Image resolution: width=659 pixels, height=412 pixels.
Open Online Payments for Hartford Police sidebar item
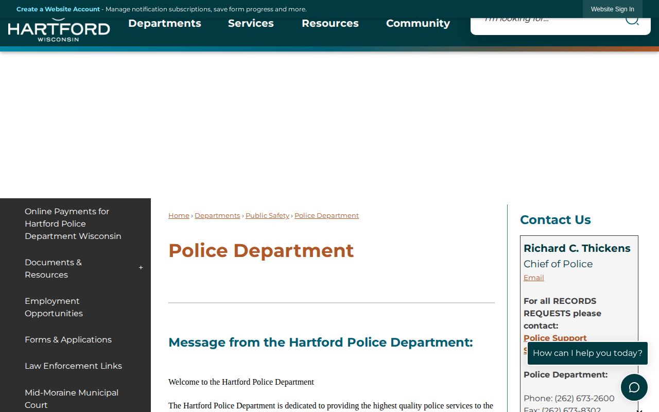click(75, 224)
